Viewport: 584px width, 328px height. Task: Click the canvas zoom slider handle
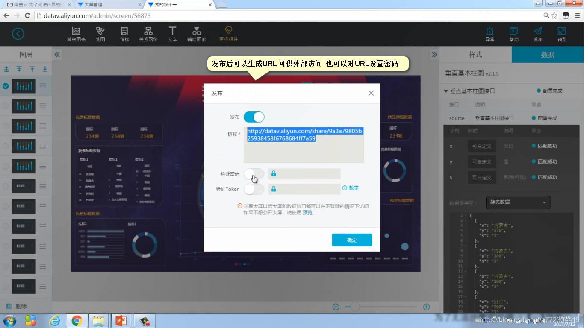pos(355,307)
